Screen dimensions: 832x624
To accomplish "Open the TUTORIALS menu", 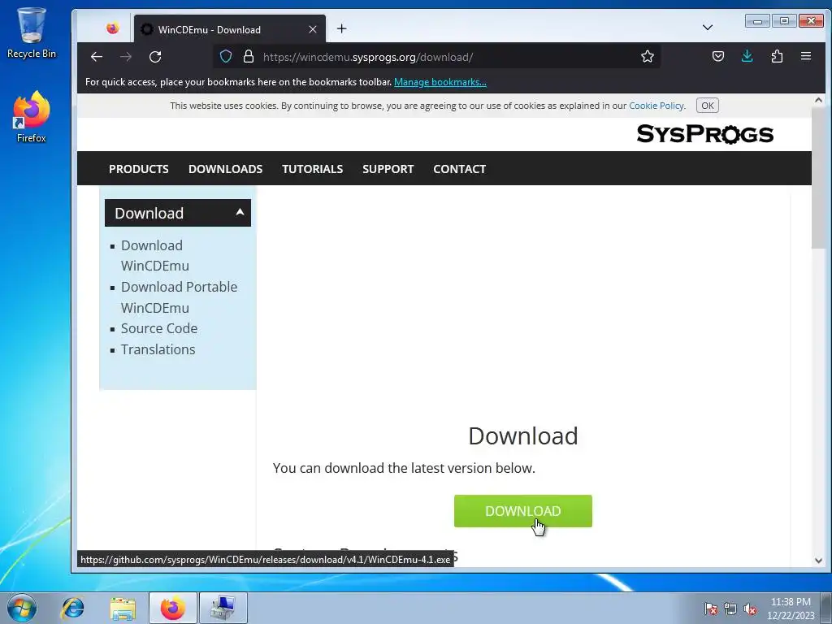I will 312,169.
